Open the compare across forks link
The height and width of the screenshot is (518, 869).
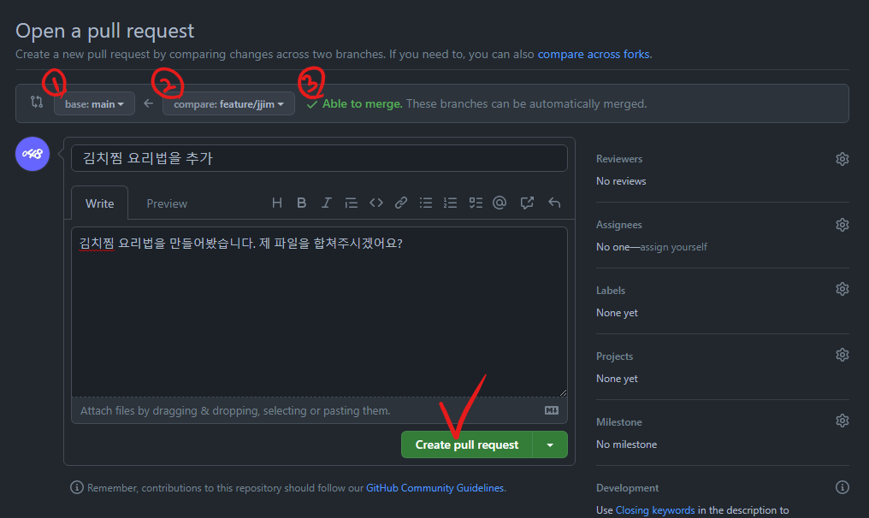pos(594,55)
